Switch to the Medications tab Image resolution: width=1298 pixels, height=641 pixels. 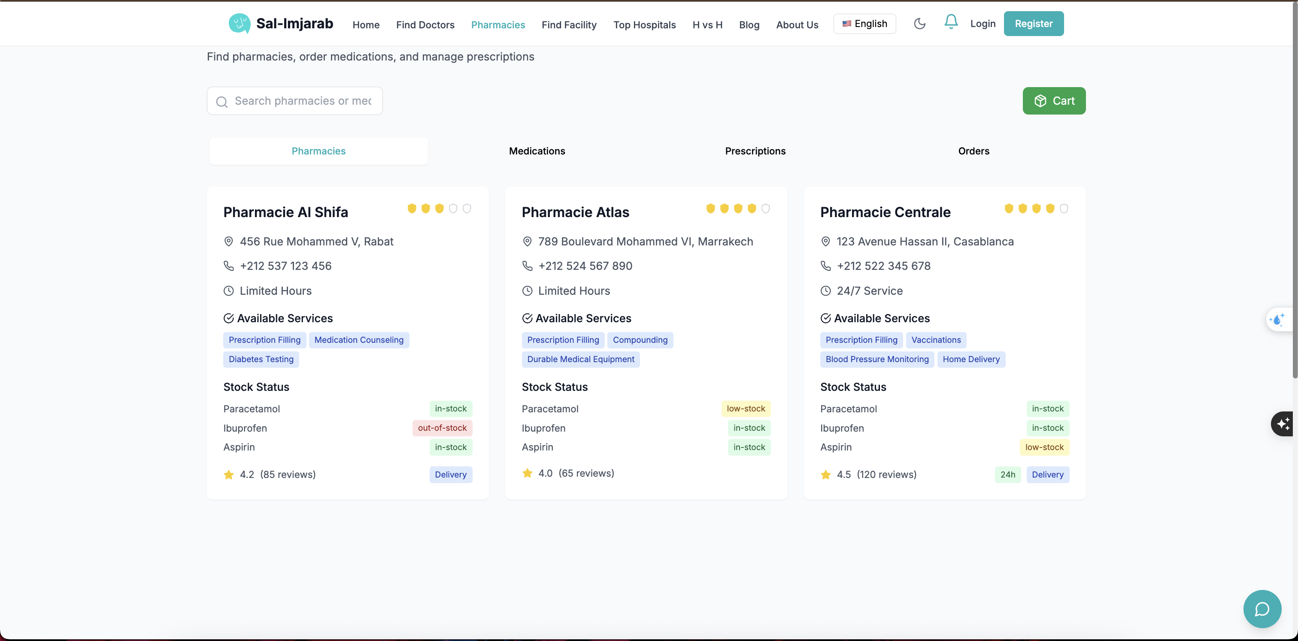537,151
